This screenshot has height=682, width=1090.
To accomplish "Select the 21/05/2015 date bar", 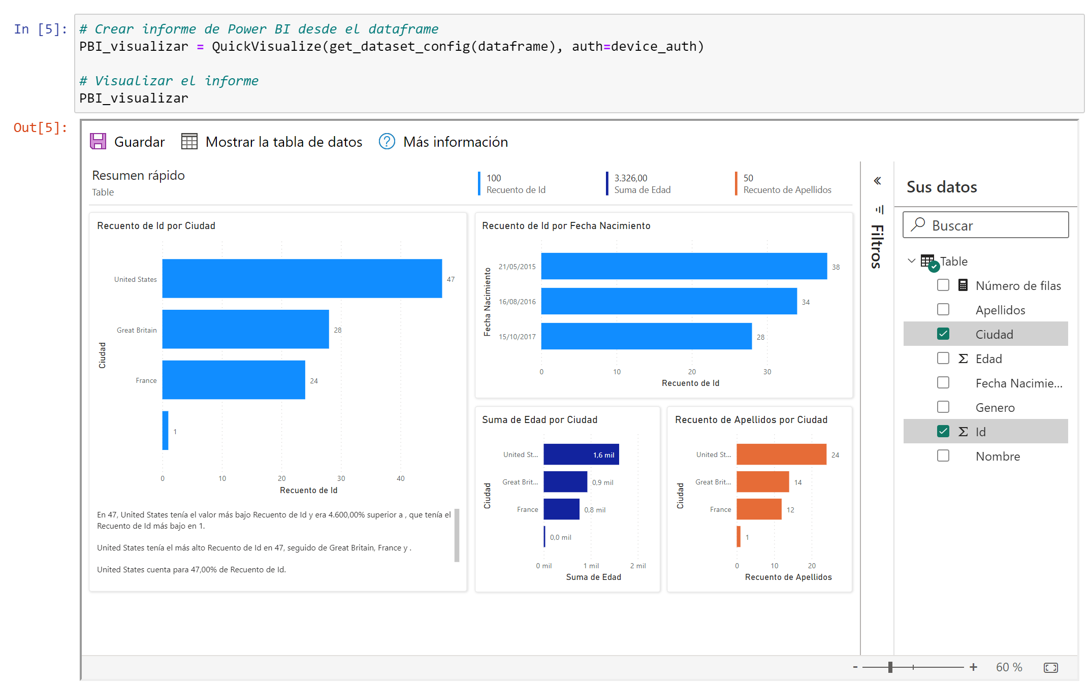I will tap(684, 266).
